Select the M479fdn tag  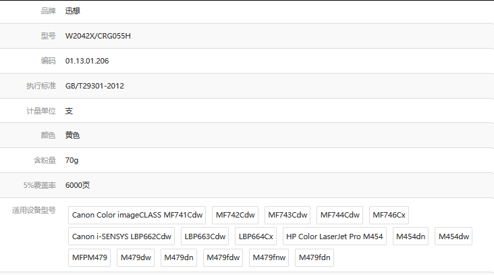pos(314,257)
